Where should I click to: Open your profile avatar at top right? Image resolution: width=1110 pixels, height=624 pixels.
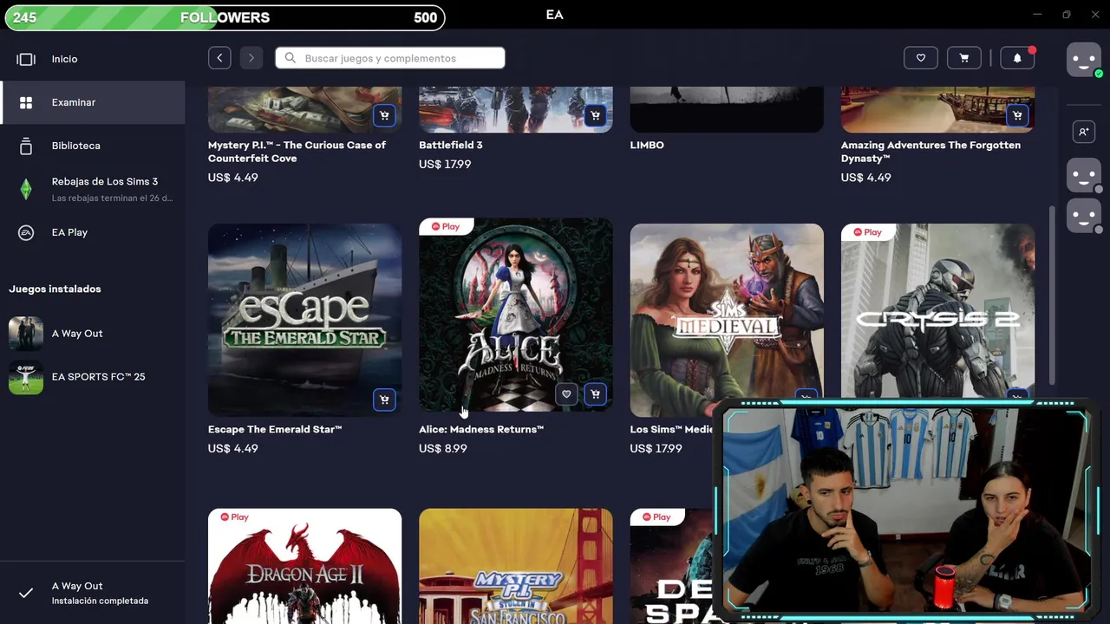pyautogui.click(x=1083, y=60)
